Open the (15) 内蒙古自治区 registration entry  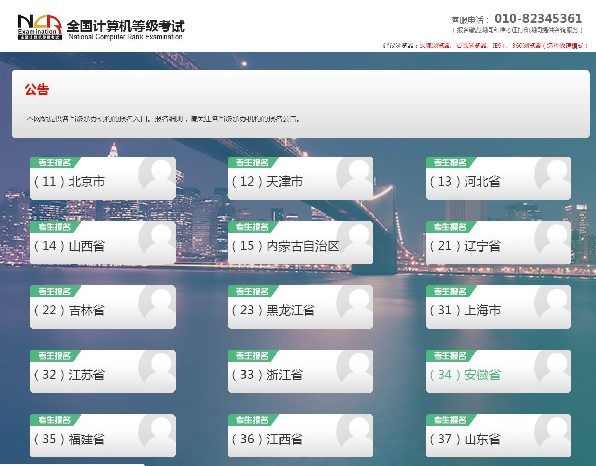(285, 246)
